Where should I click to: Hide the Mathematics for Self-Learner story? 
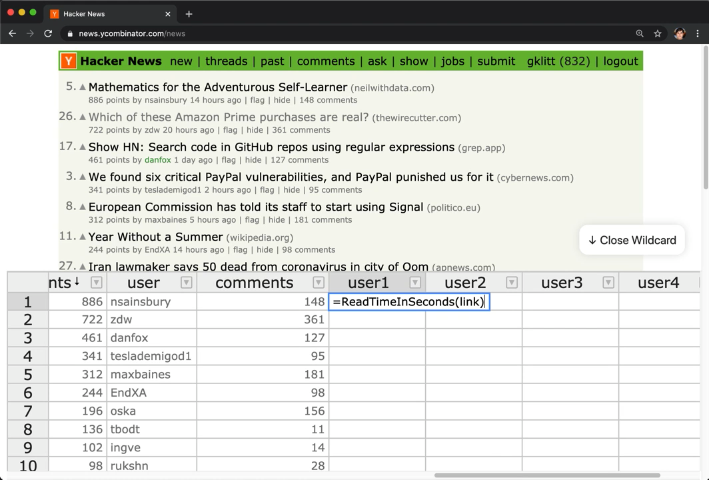pos(282,100)
